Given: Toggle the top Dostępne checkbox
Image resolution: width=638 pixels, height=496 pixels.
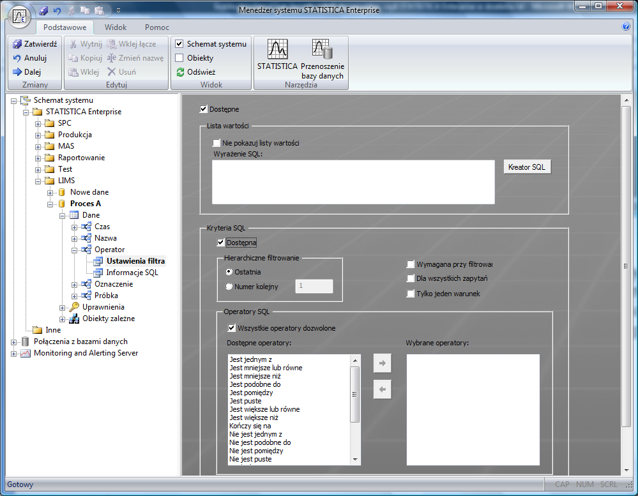Looking at the screenshot, I should point(204,109).
